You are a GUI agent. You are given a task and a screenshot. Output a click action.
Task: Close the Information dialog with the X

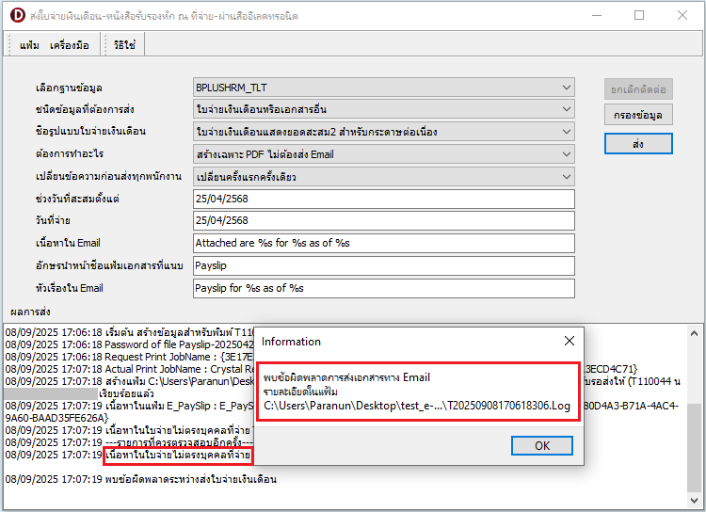[569, 341]
